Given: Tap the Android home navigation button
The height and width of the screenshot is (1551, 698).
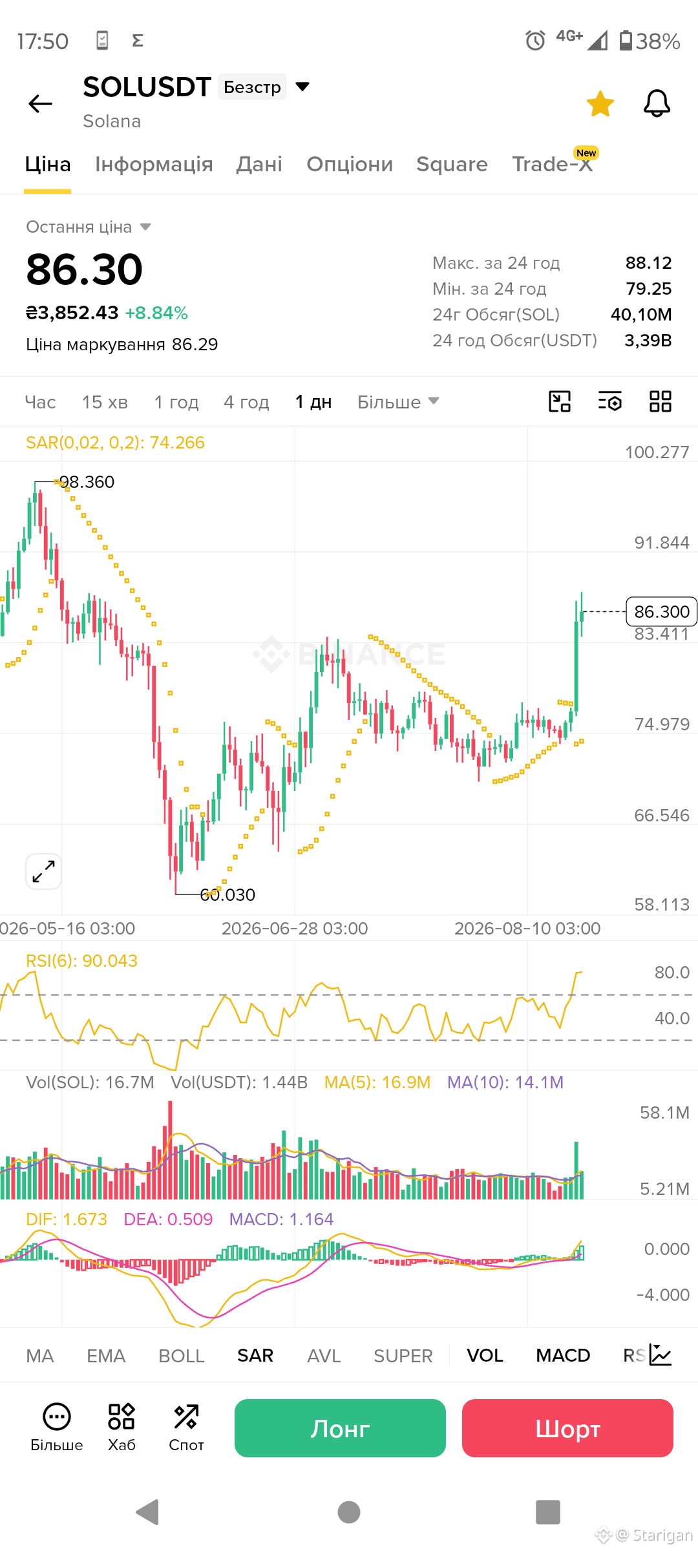Looking at the screenshot, I should pyautogui.click(x=349, y=1512).
